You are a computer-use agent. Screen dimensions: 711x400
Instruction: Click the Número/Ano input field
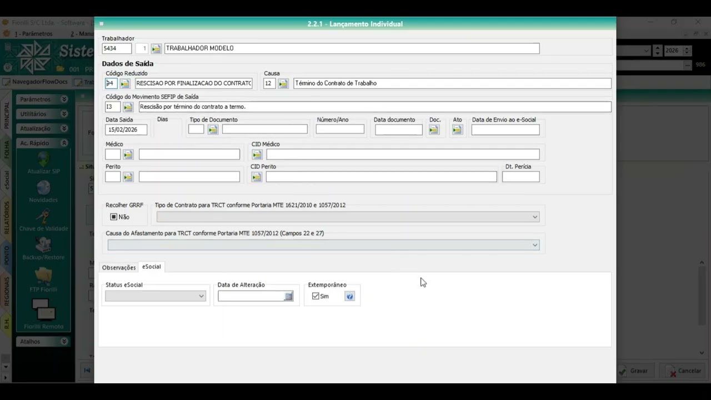[x=340, y=129]
